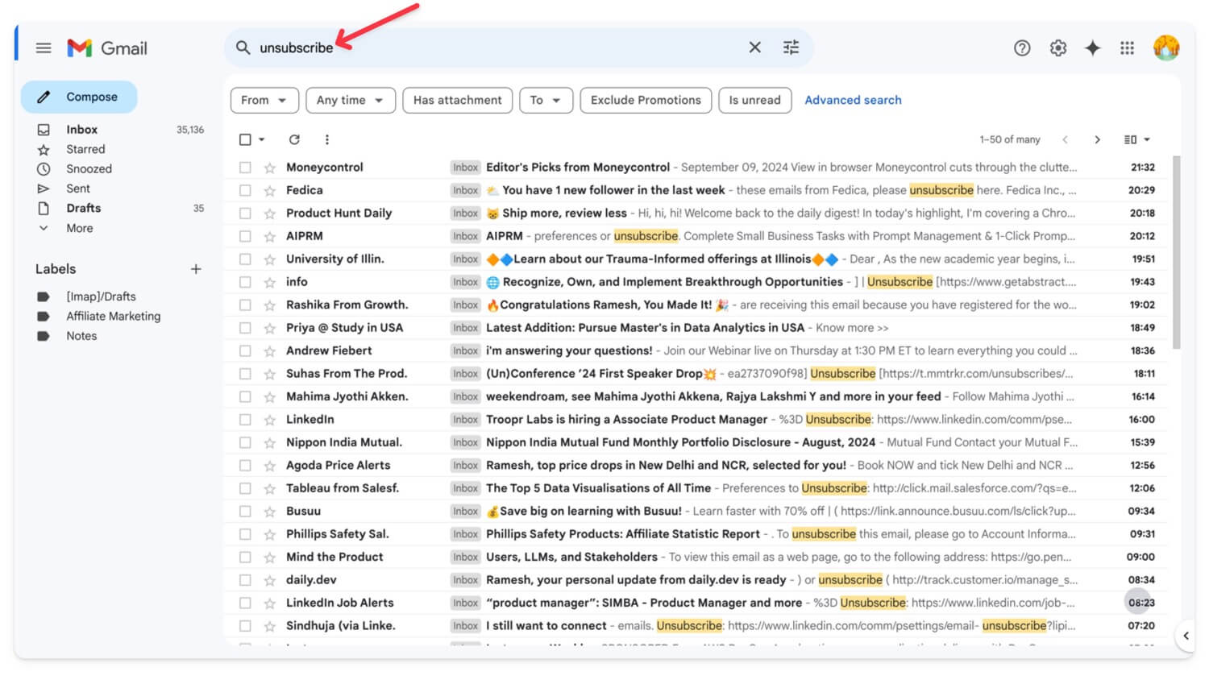Select the LinkedIn email checkbox

click(245, 420)
